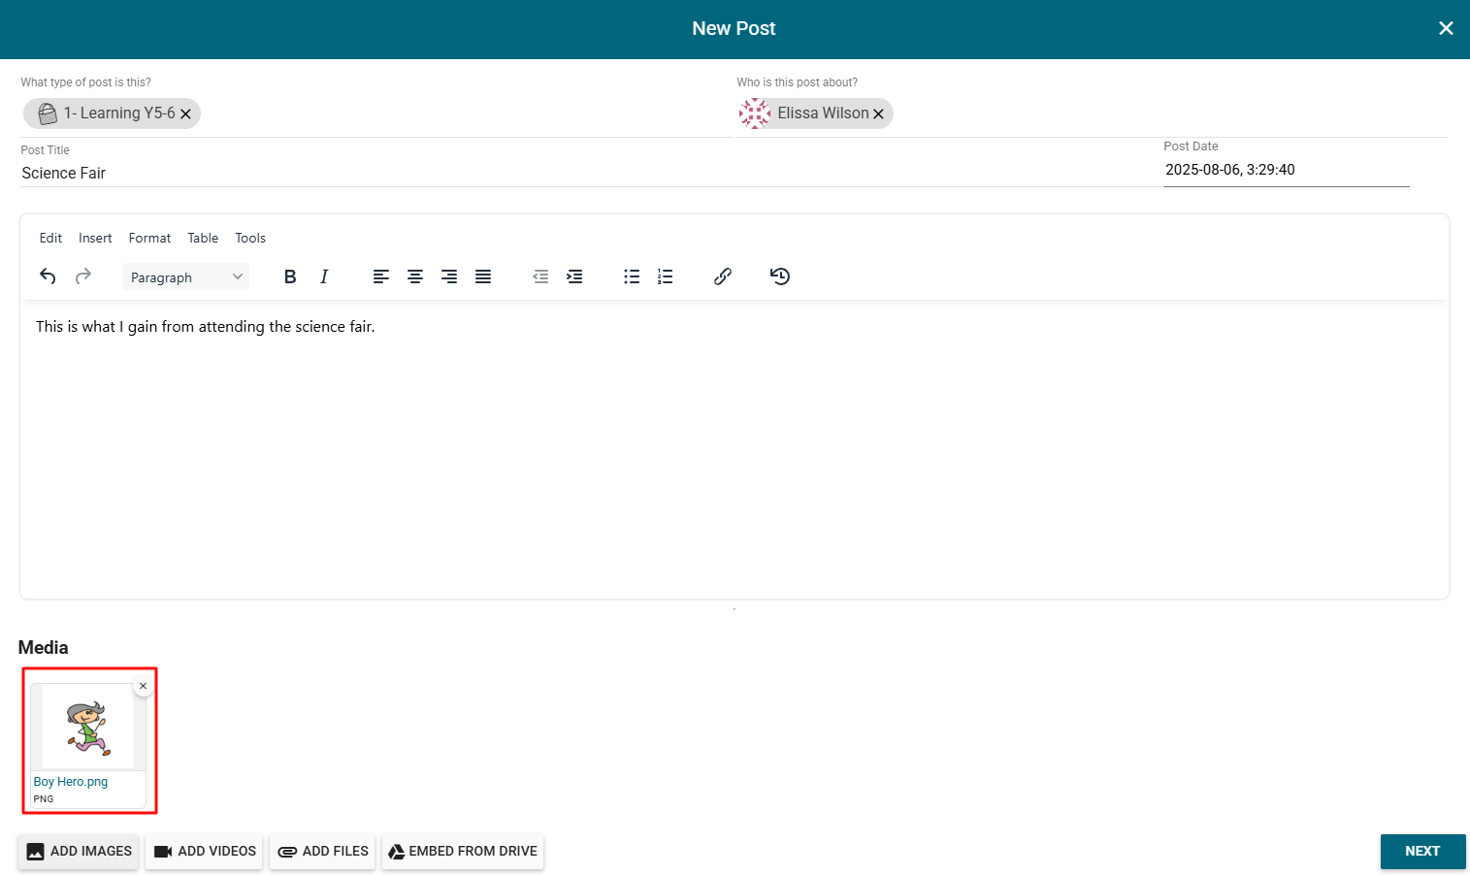Click the Post Title field
The image size is (1470, 875).
coord(582,173)
